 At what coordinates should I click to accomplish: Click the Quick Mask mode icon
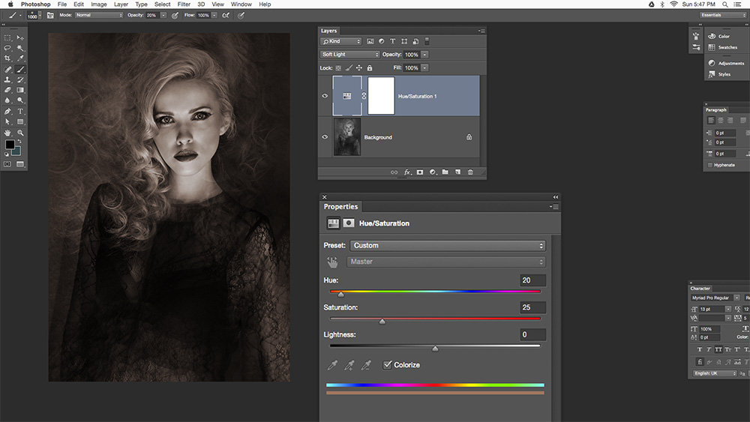pos(7,164)
